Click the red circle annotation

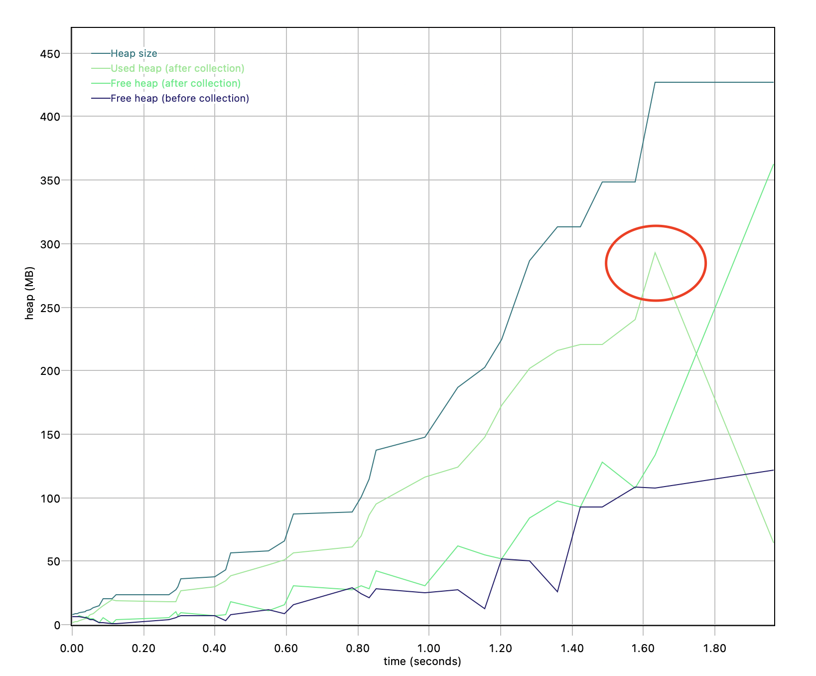pyautogui.click(x=656, y=263)
